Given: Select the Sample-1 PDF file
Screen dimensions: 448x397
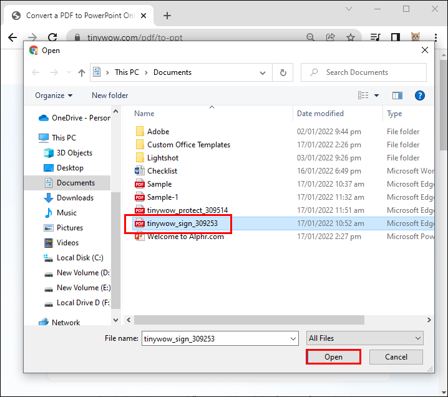Looking at the screenshot, I should (x=156, y=197).
